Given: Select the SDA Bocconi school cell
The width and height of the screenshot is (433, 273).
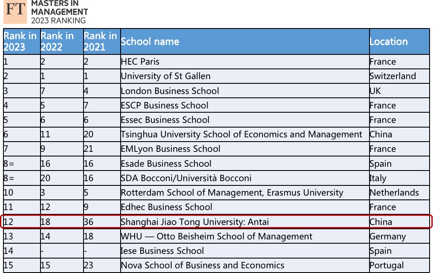Looking at the screenshot, I should pyautogui.click(x=186, y=178).
